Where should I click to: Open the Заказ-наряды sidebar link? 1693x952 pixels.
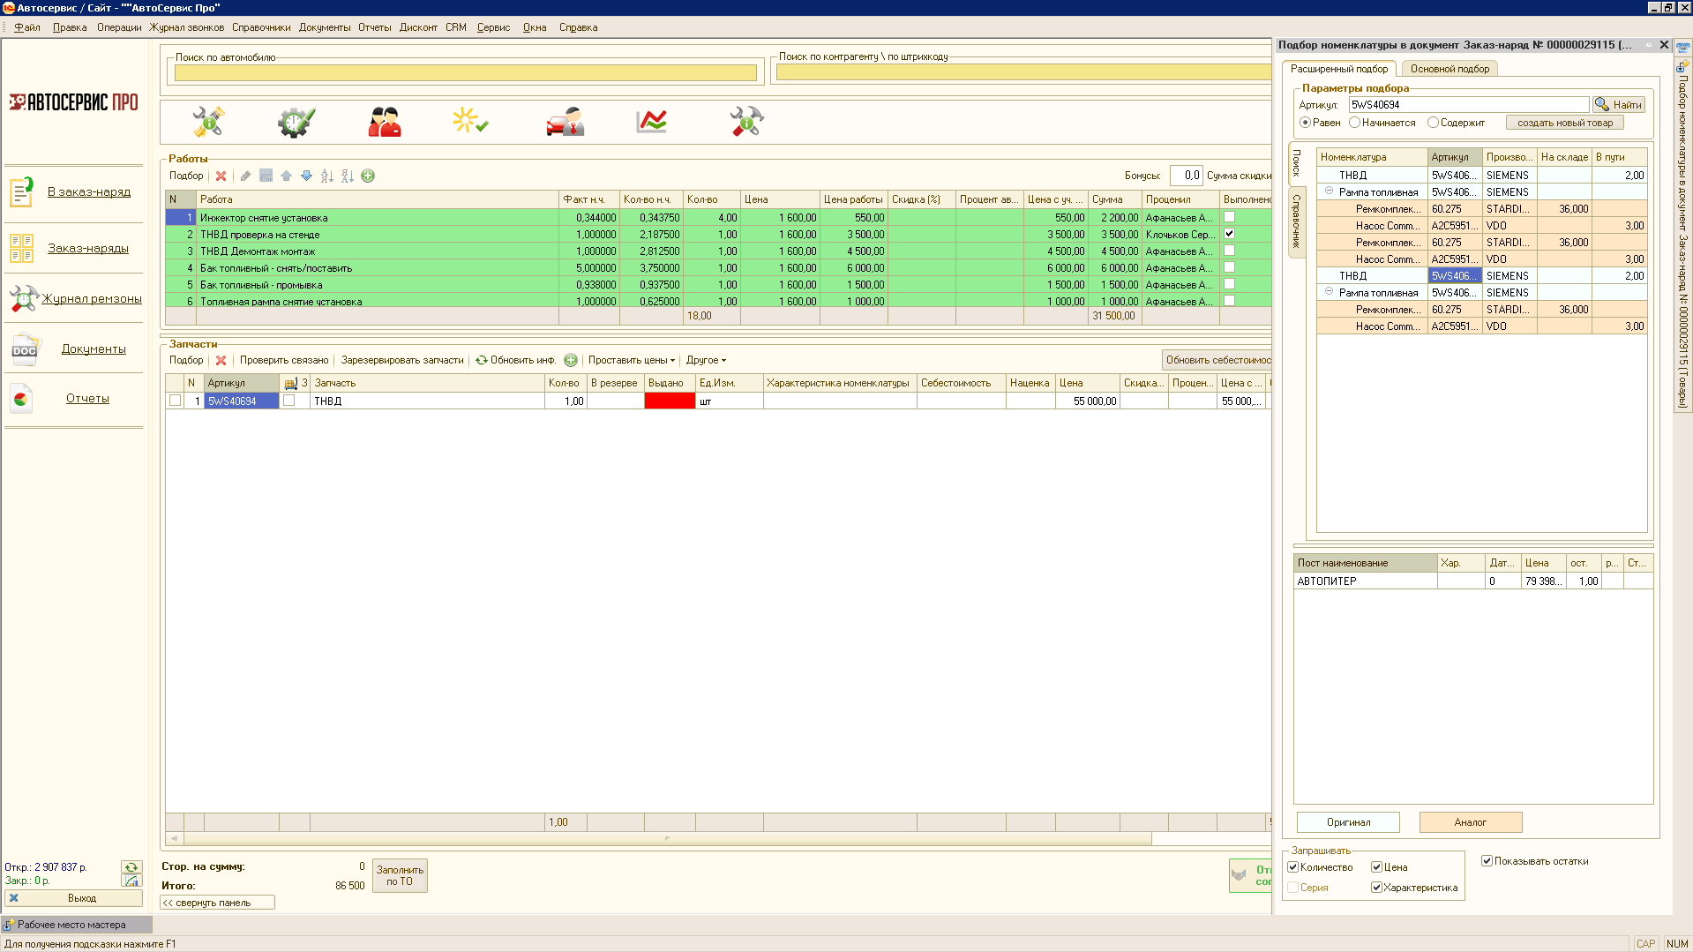[88, 249]
